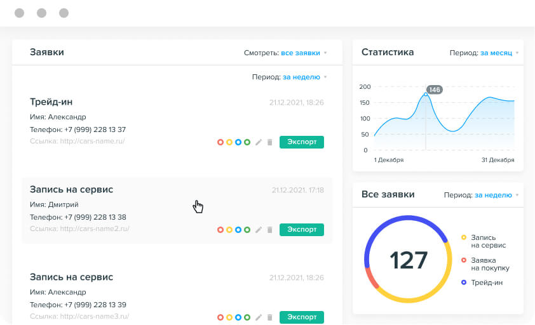This screenshot has height=325, width=535.
Task: Expand the Период dropdown in Заявки list
Action: tap(301, 77)
